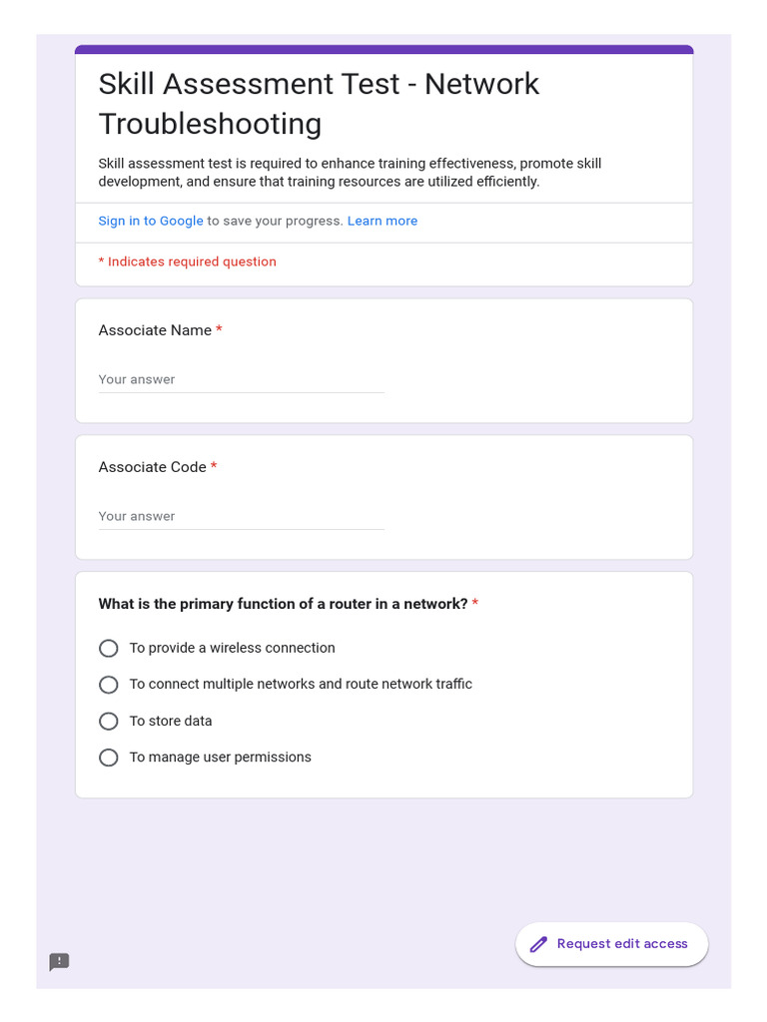The height and width of the screenshot is (1022, 767).
Task: Click the router primary function question text
Action: (283, 604)
